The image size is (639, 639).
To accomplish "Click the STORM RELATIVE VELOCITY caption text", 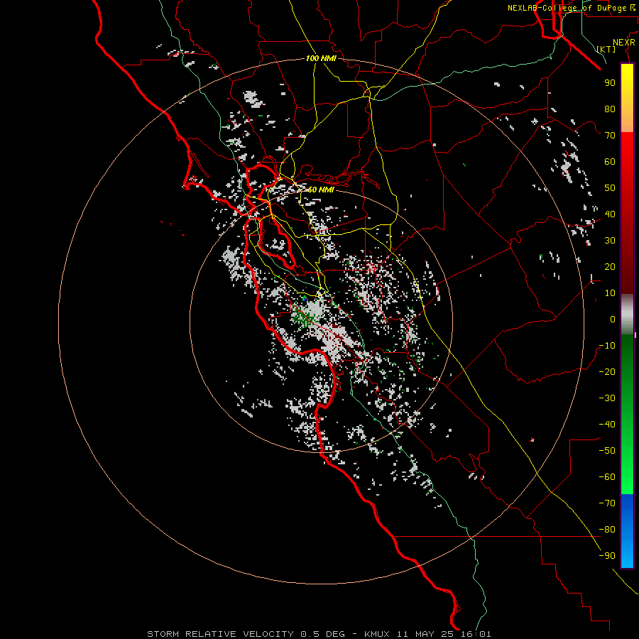I will pos(221,634).
